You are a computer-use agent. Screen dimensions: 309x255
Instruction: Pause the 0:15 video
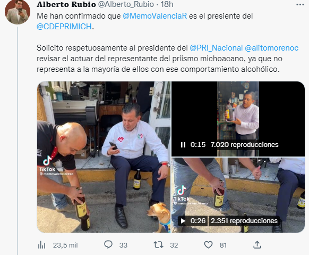[x=183, y=145]
